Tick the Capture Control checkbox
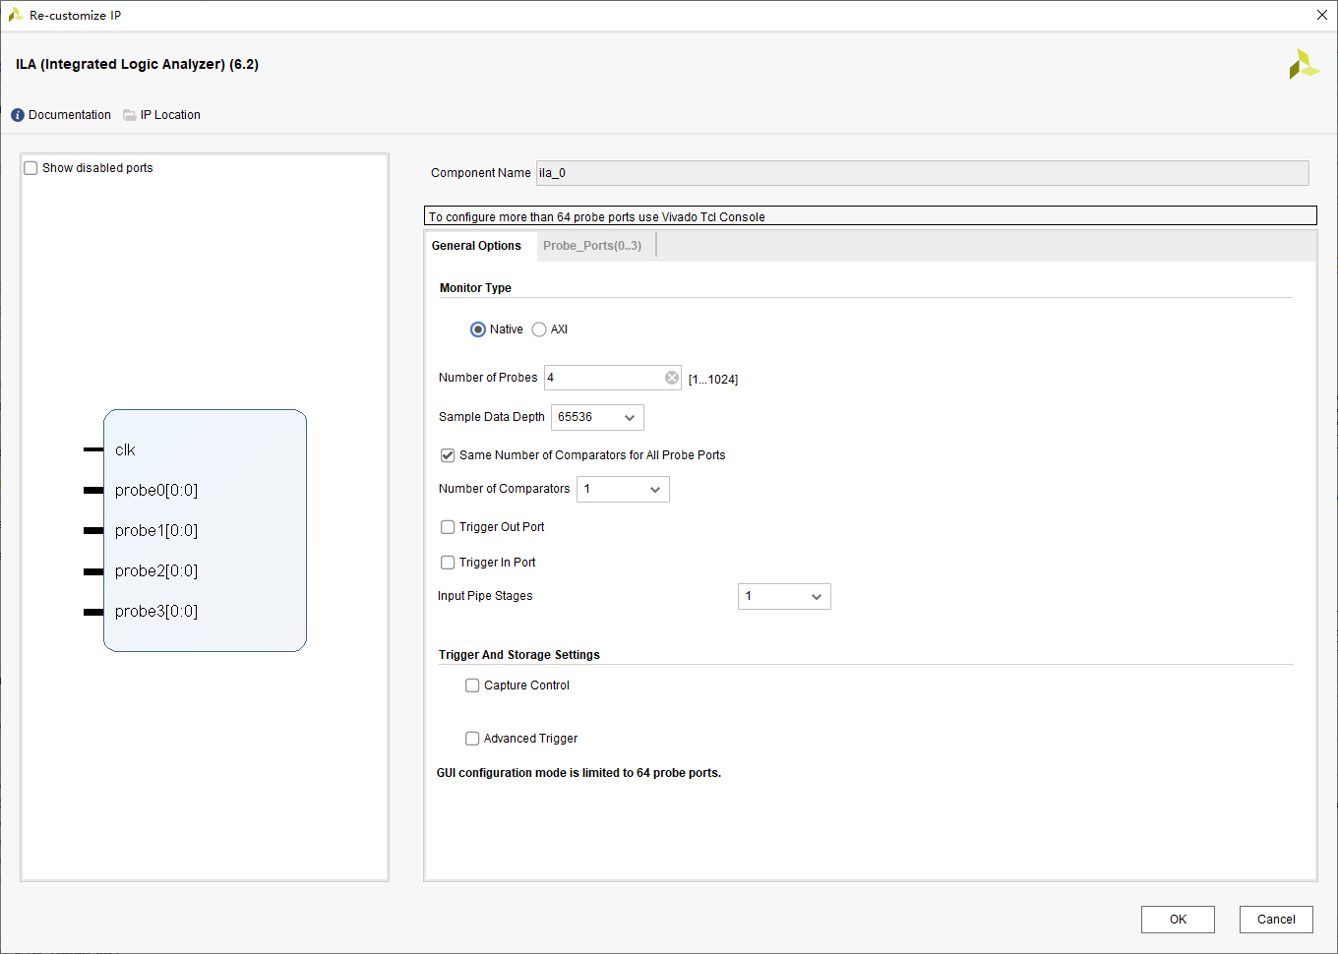The height and width of the screenshot is (954, 1338). click(472, 686)
